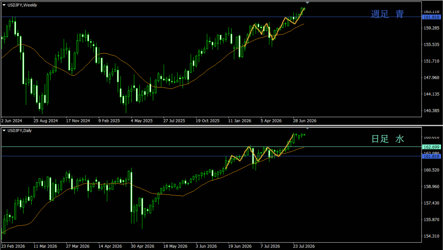Click the 18 May 2026 date label
The width and height of the screenshot is (443, 250).
(175, 246)
